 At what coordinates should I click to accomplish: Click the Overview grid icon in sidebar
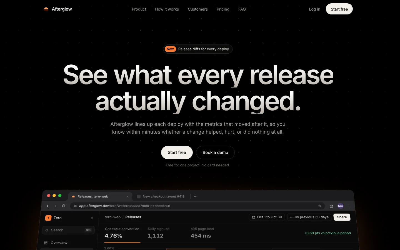tap(46, 243)
